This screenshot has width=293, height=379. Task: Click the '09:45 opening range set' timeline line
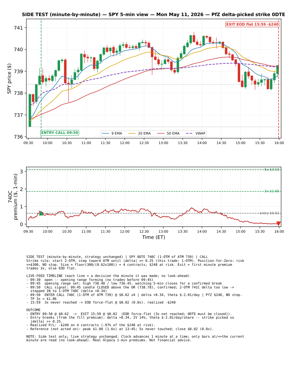pyautogui.click(x=124, y=283)
